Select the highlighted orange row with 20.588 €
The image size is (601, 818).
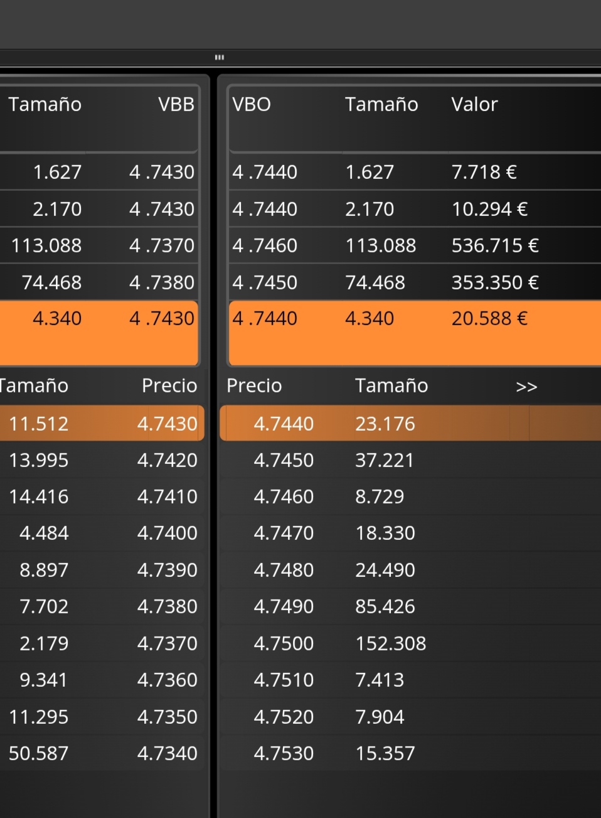tap(415, 333)
